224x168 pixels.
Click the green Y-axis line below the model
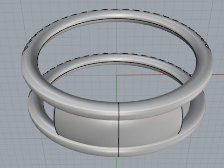tap(116, 162)
